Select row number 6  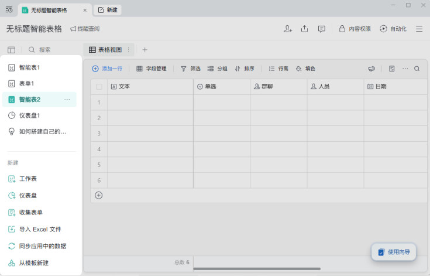99,180
